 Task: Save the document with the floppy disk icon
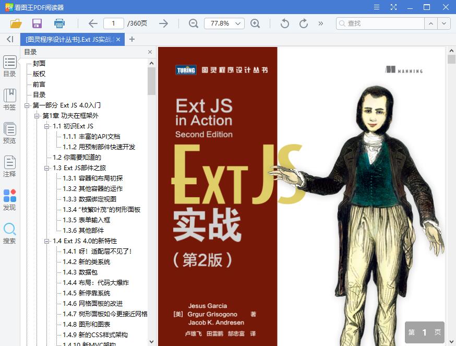pos(37,23)
